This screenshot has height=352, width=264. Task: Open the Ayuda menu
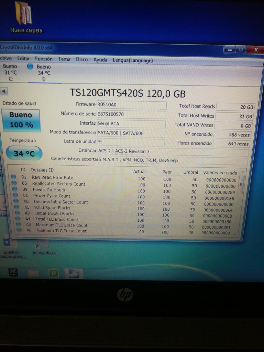click(x=100, y=60)
